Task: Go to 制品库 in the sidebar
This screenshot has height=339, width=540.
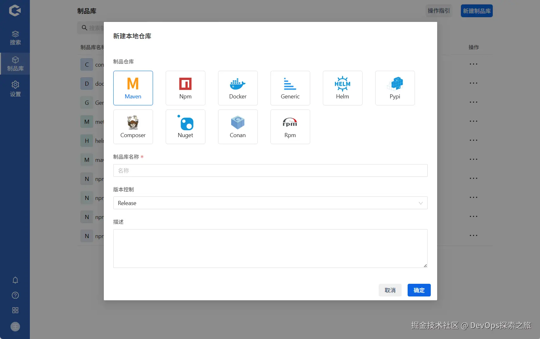Action: [15, 64]
